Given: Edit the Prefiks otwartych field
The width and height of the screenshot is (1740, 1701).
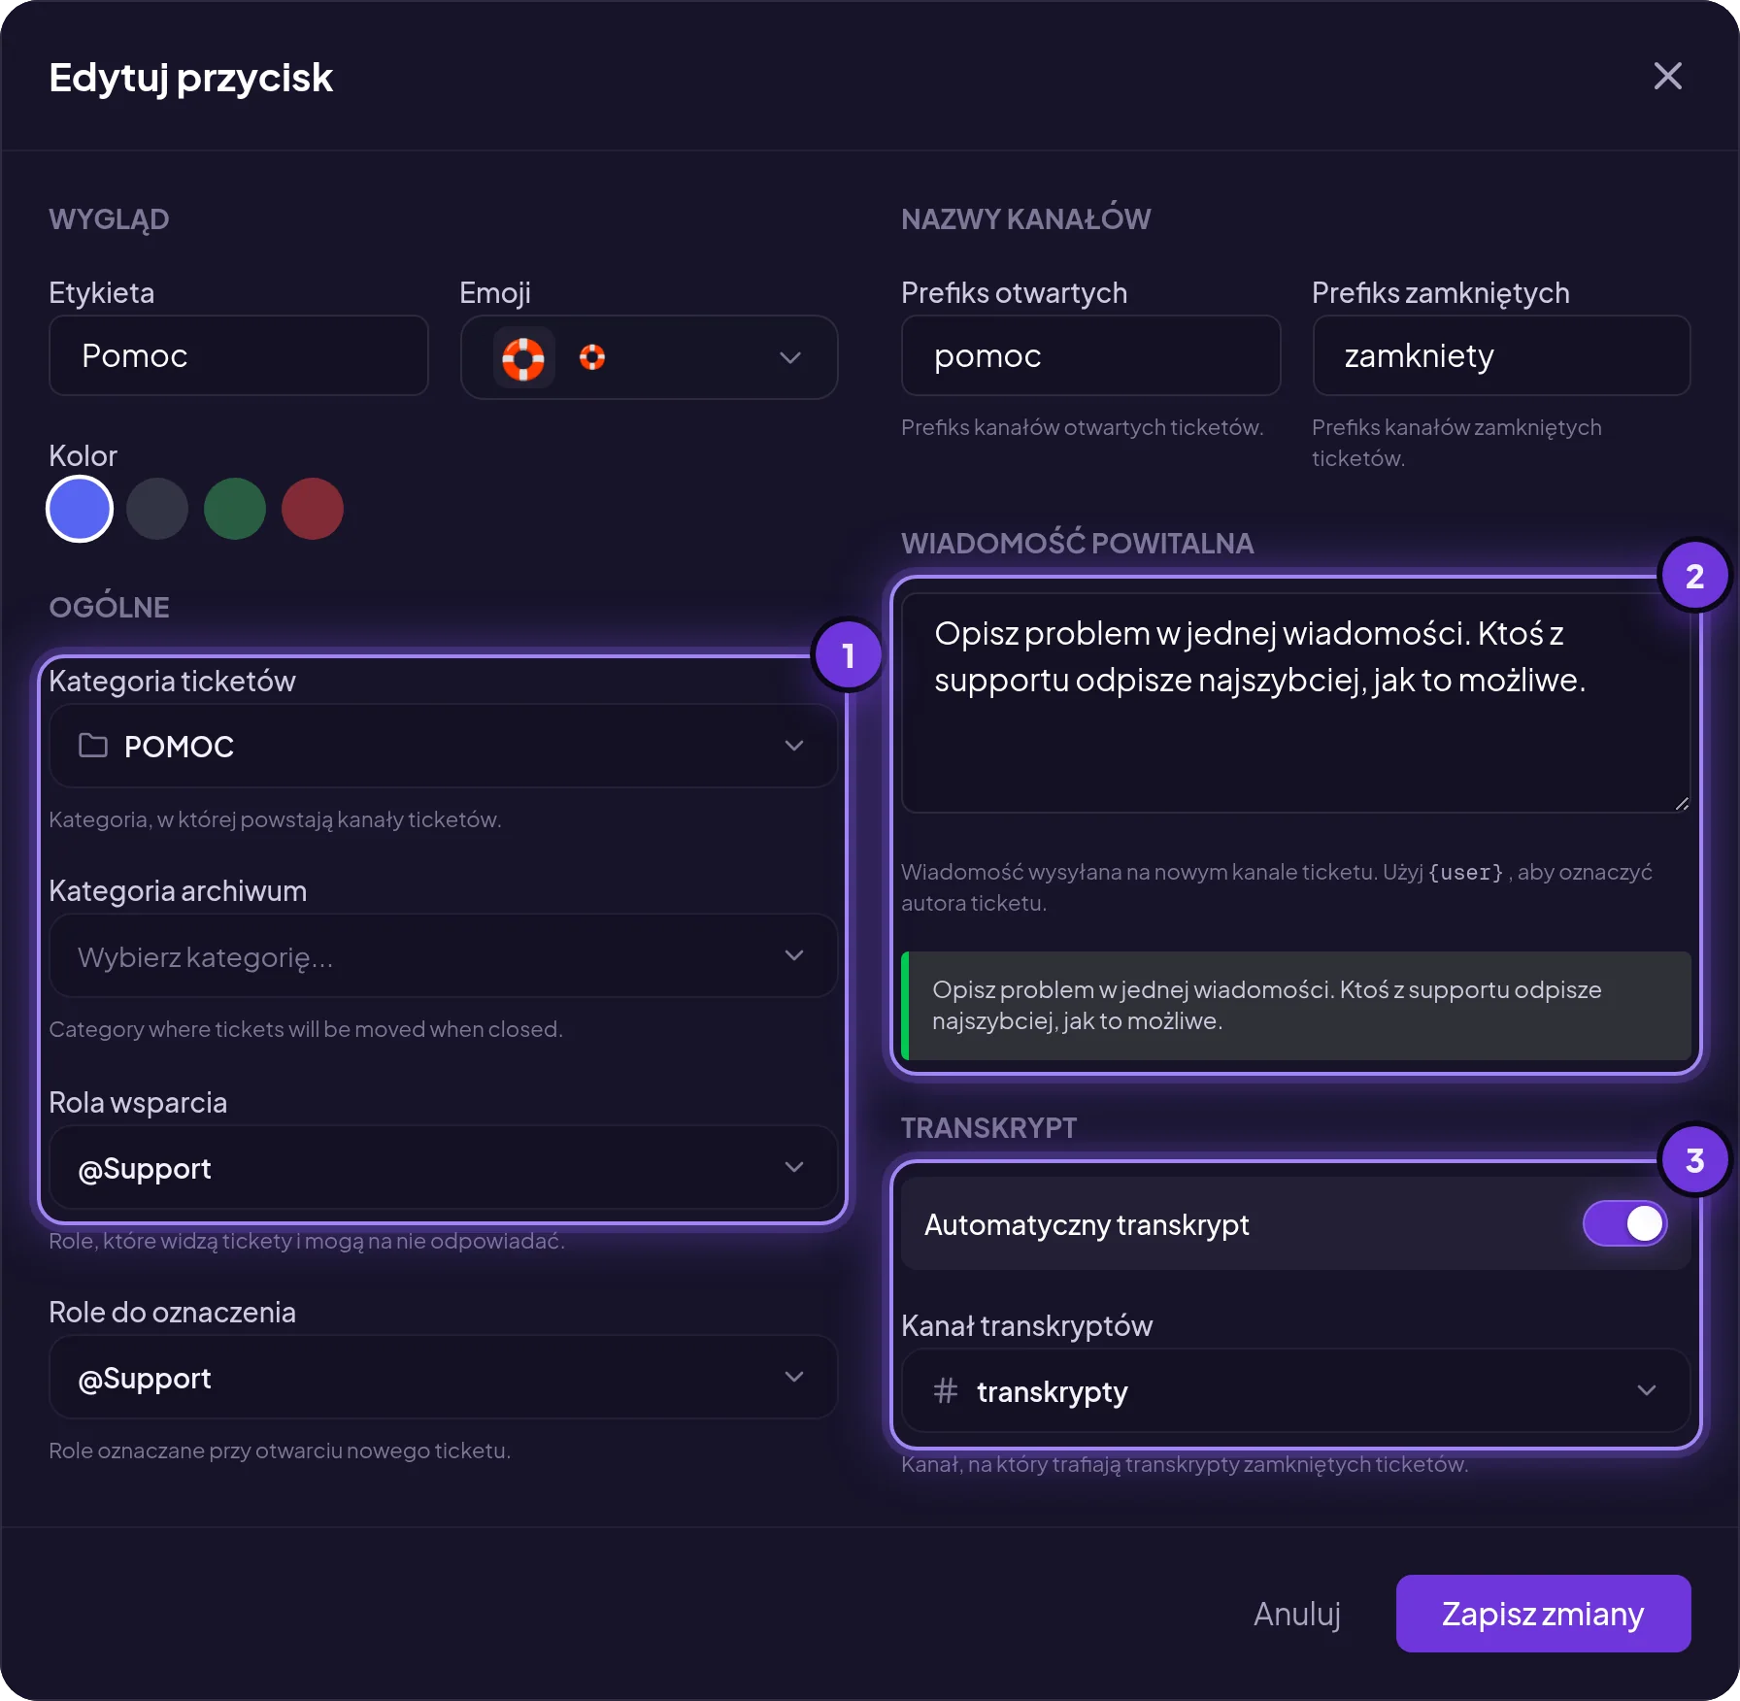Looking at the screenshot, I should [1090, 355].
